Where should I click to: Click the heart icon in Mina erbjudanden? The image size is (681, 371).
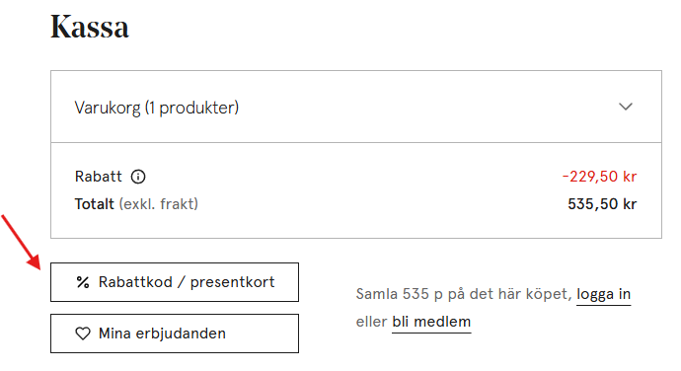tap(83, 334)
